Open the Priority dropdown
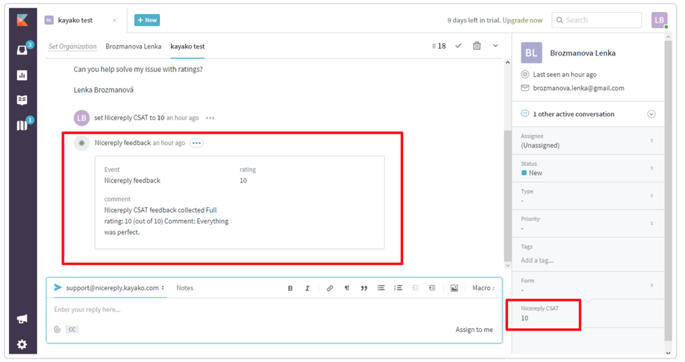The width and height of the screenshot is (685, 362). [x=588, y=224]
